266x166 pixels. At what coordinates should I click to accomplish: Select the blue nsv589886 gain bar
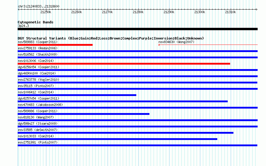point(83,114)
